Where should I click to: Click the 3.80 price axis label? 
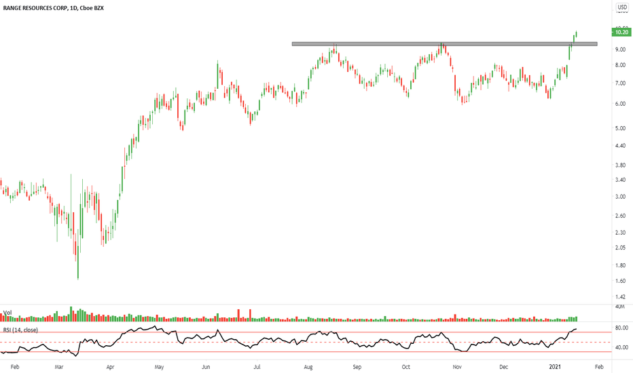(x=621, y=165)
